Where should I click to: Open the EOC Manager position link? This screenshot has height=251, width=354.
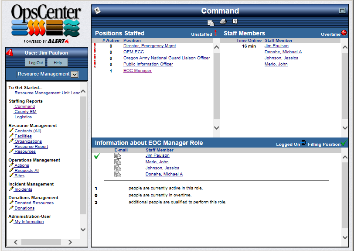click(137, 71)
